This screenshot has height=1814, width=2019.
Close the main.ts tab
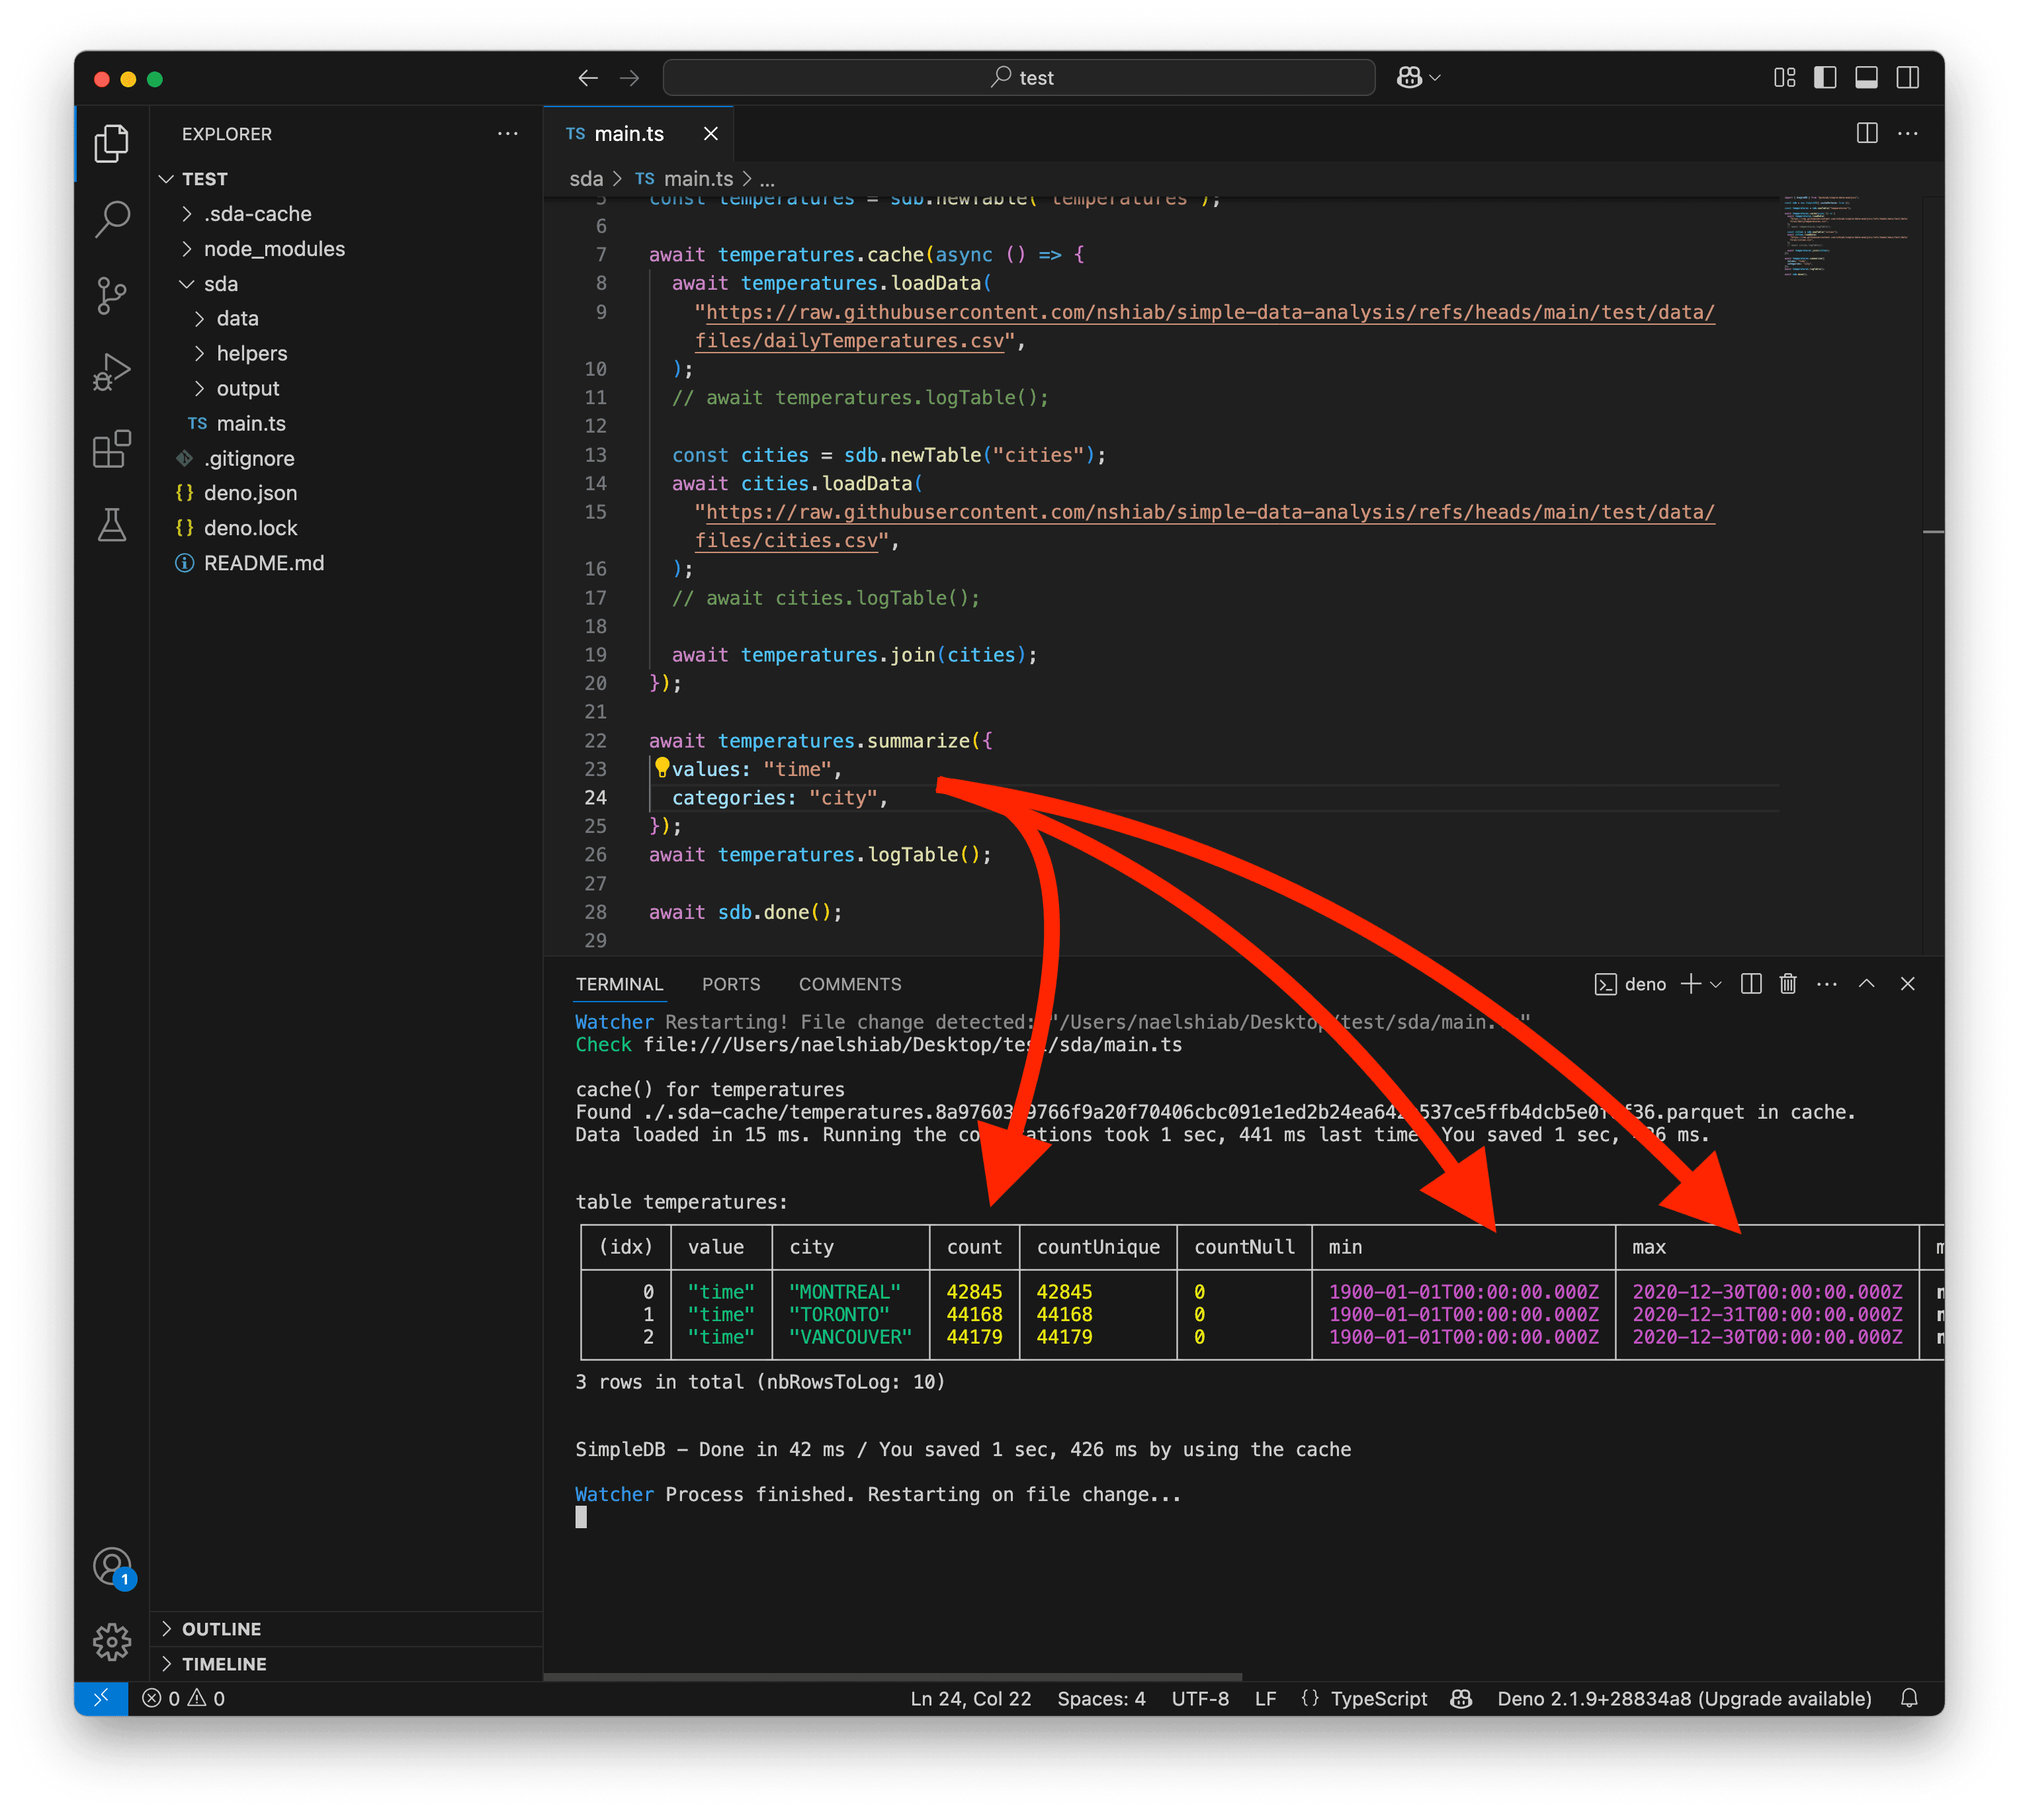pyautogui.click(x=710, y=134)
